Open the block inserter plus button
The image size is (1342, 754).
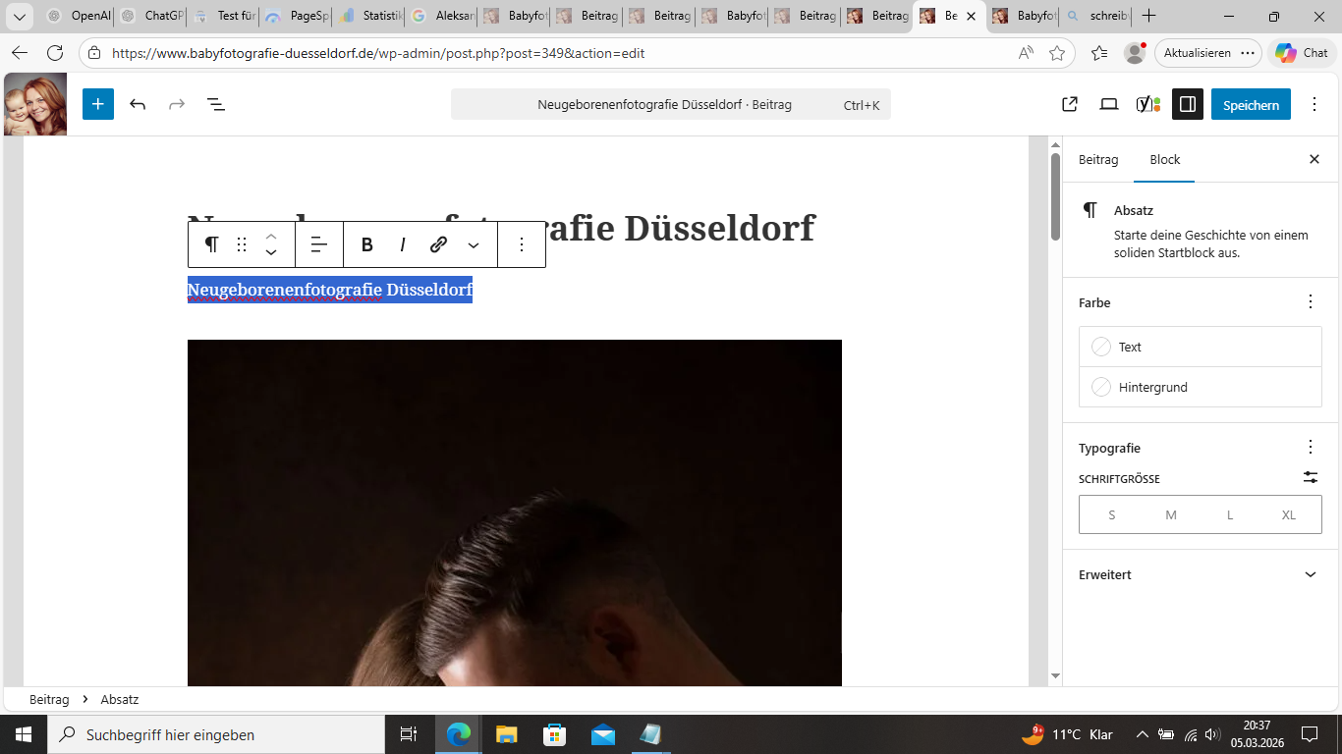(x=98, y=104)
